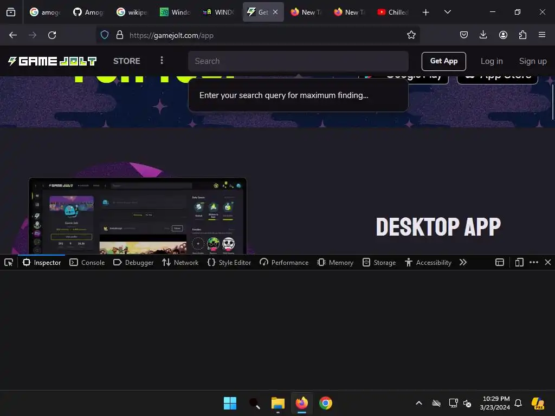Expand more devtools tabs chevron

pos(463,263)
